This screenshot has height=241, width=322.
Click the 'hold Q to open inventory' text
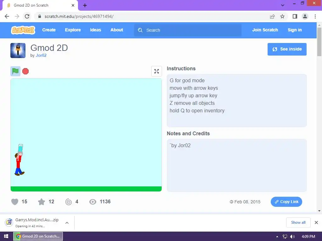point(197,111)
